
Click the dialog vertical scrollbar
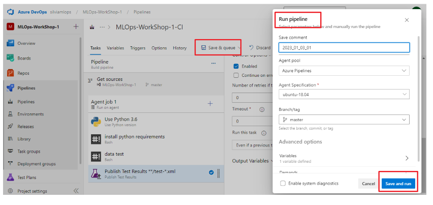[x=418, y=99]
